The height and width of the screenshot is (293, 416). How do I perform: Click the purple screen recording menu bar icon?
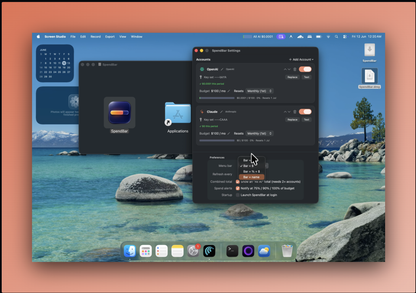click(281, 37)
